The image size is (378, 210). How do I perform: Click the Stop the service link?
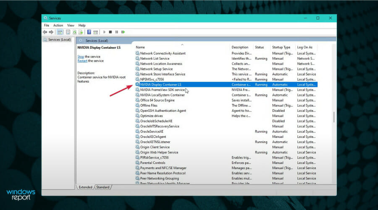point(81,57)
